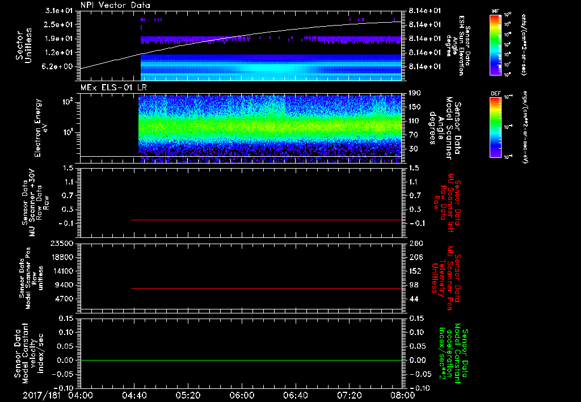Click the 206 telemetry tick label

pyautogui.click(x=415, y=257)
